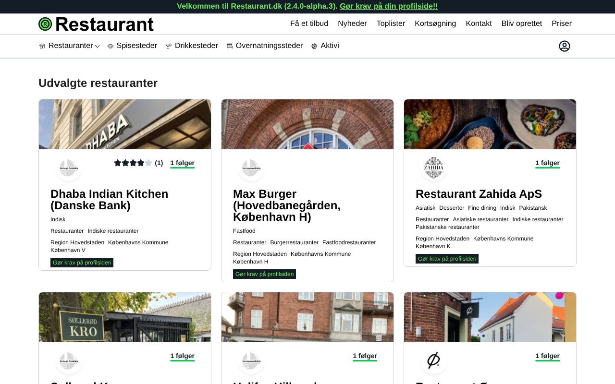Click the banner 'Gør krav på din profilside!!' link
Screen dimensions: 615x384
pyautogui.click(x=389, y=6)
